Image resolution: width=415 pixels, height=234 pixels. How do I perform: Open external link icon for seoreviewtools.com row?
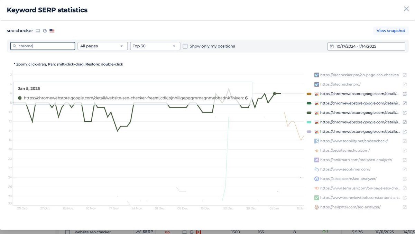(405, 198)
